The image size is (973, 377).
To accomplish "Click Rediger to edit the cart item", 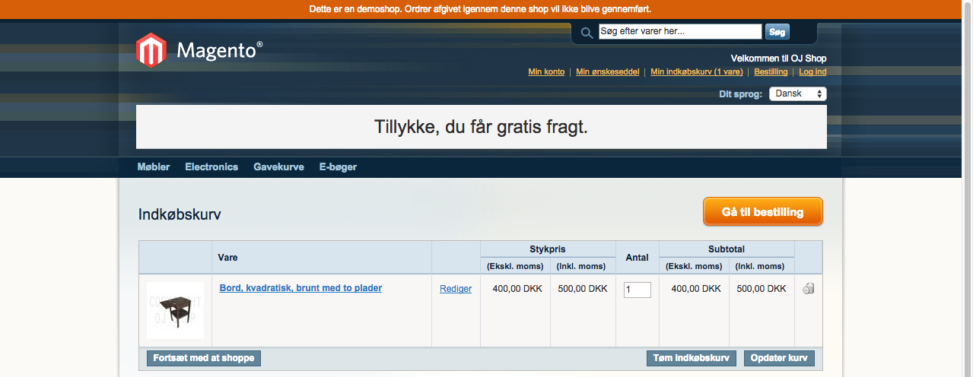I will pyautogui.click(x=456, y=289).
